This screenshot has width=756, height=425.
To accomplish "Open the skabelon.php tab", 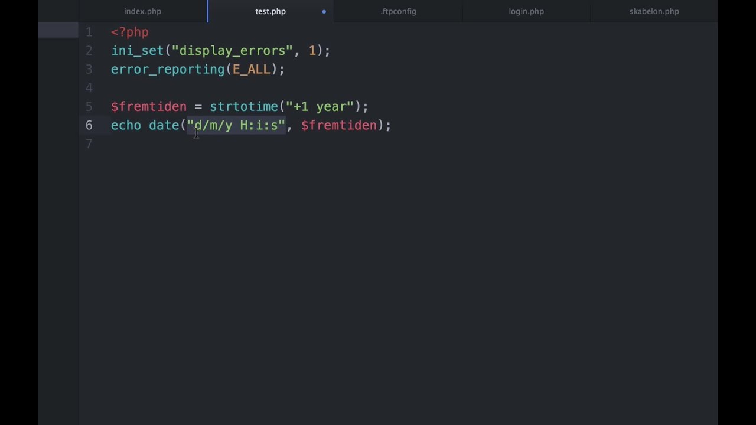I will click(x=654, y=11).
